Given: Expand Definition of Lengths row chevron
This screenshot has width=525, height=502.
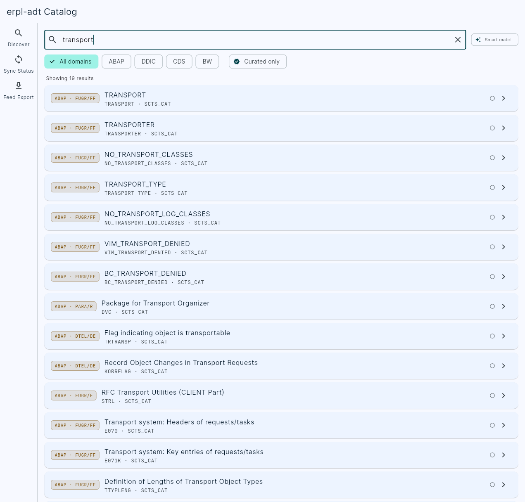Looking at the screenshot, I should 504,485.
